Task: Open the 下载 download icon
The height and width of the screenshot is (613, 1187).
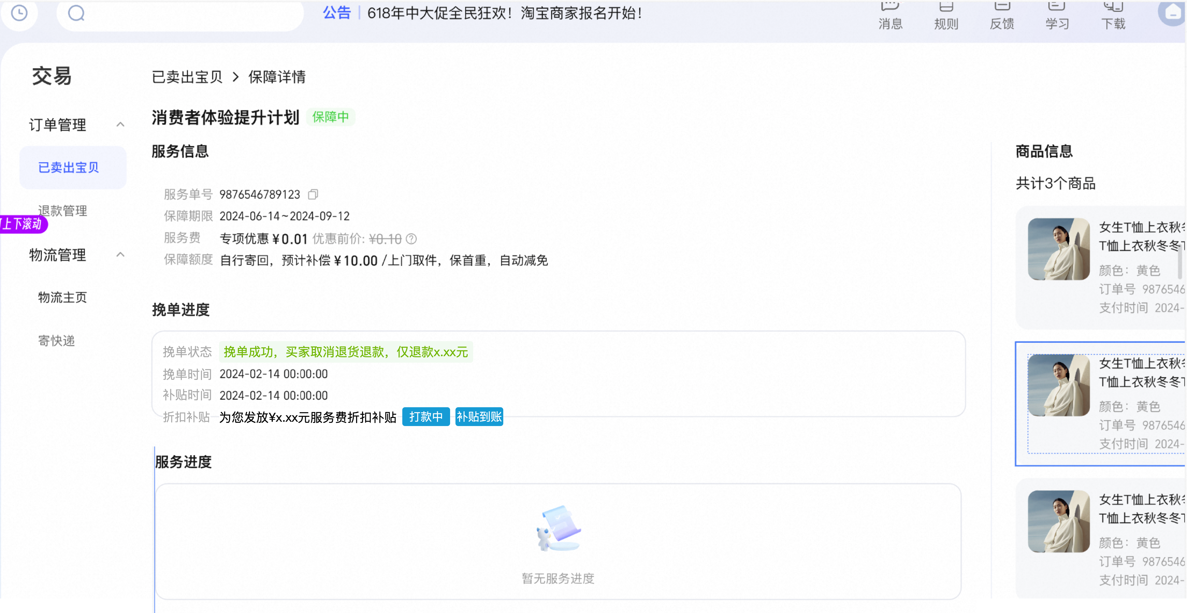Action: pos(1113,15)
